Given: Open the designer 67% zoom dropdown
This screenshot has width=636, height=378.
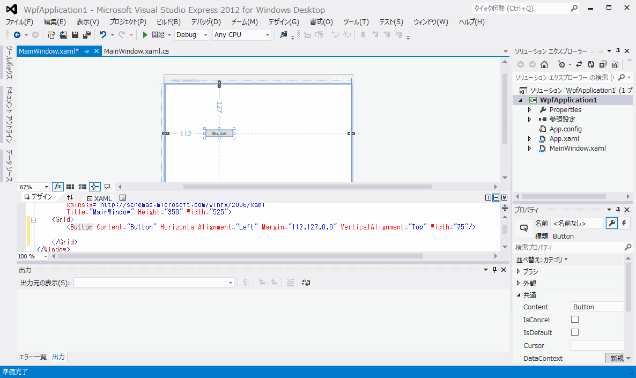Looking at the screenshot, I should (x=46, y=187).
